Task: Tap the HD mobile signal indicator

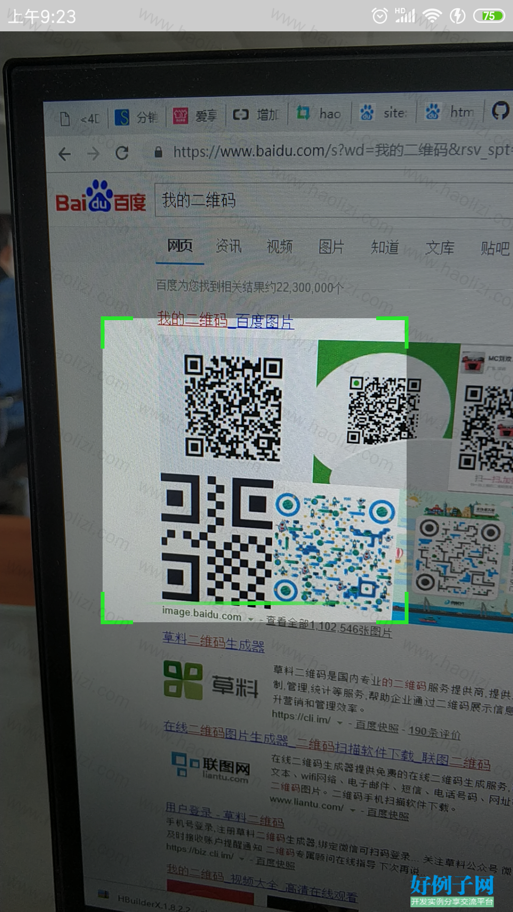Action: tap(405, 16)
